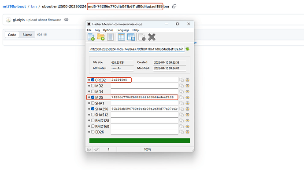This screenshot has height=170, width=304.
Task: Enable the SHA1 checkbox
Action: coord(93,103)
